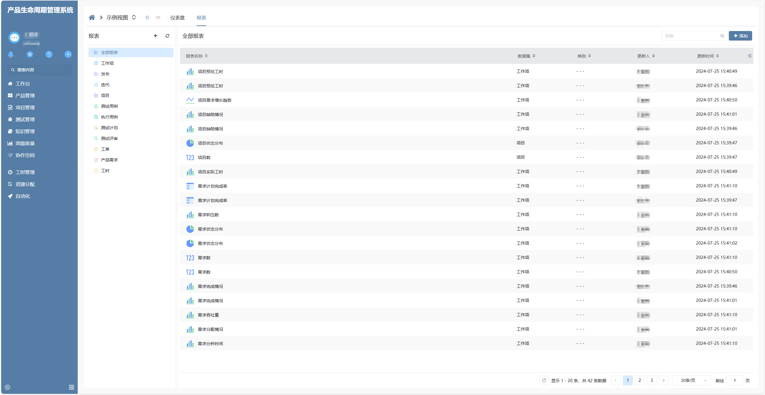Open the 20条/页 page size dropdown

691,380
